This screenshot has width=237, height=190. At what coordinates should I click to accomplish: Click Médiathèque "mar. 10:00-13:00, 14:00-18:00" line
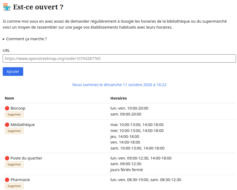click(x=137, y=125)
